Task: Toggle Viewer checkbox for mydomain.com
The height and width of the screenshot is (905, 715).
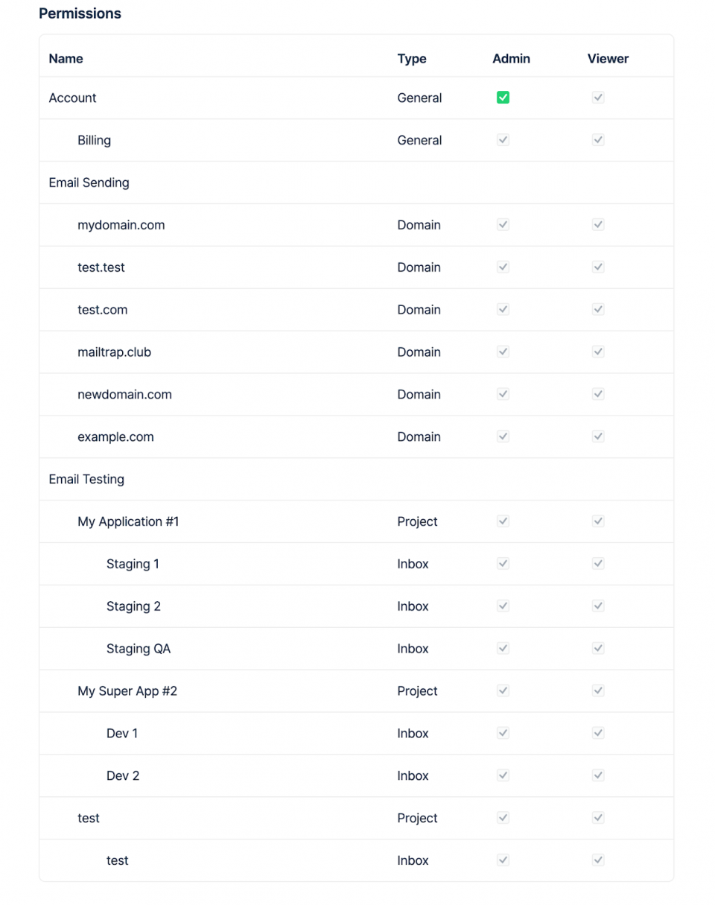Action: tap(597, 224)
